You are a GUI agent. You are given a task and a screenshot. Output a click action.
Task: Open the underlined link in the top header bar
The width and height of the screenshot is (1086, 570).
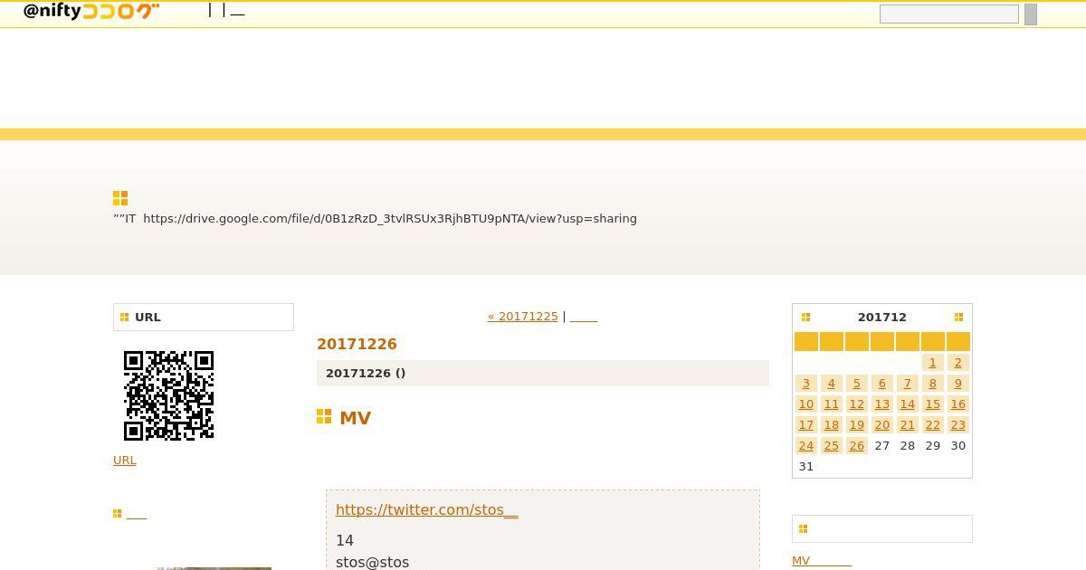(237, 11)
